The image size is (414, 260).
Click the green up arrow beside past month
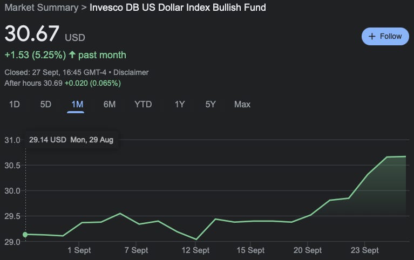click(x=72, y=54)
